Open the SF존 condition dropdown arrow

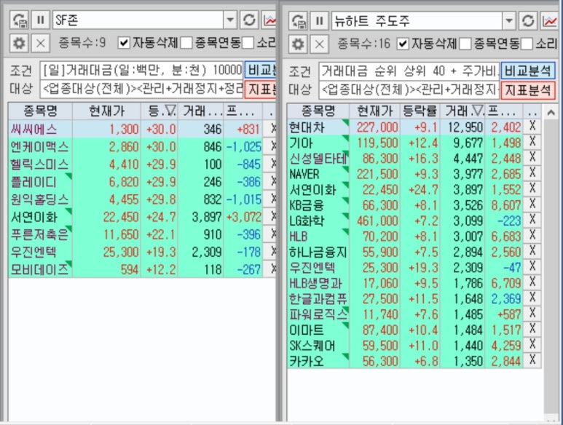[230, 20]
